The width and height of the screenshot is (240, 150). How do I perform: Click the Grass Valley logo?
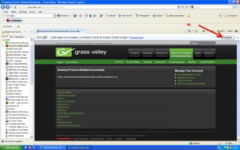[x=81, y=52]
